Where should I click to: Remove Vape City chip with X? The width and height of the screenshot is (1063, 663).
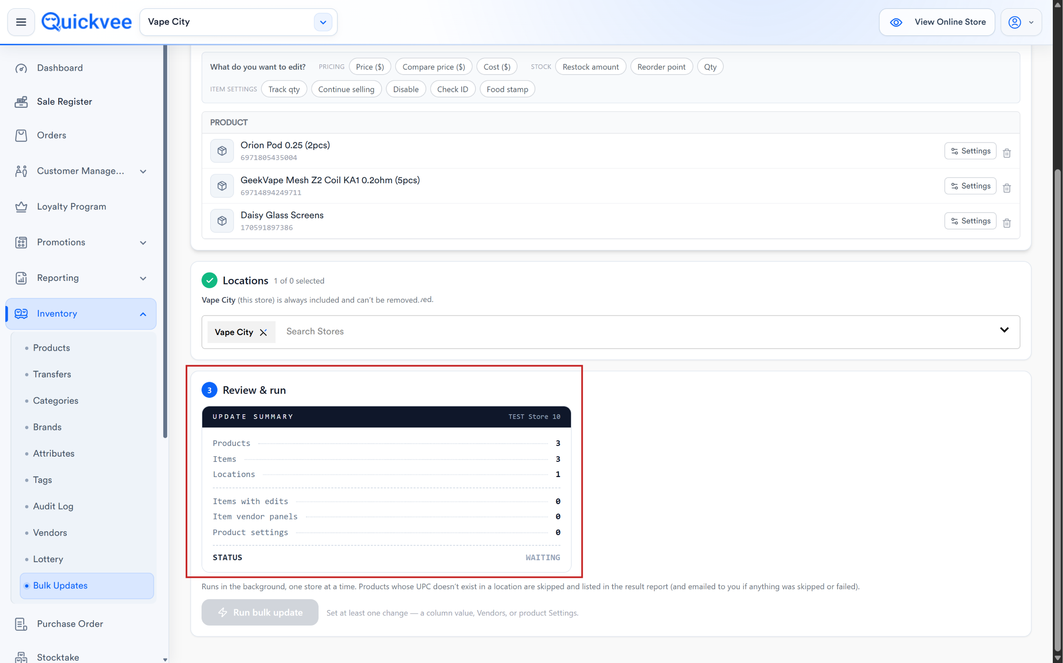pos(263,332)
